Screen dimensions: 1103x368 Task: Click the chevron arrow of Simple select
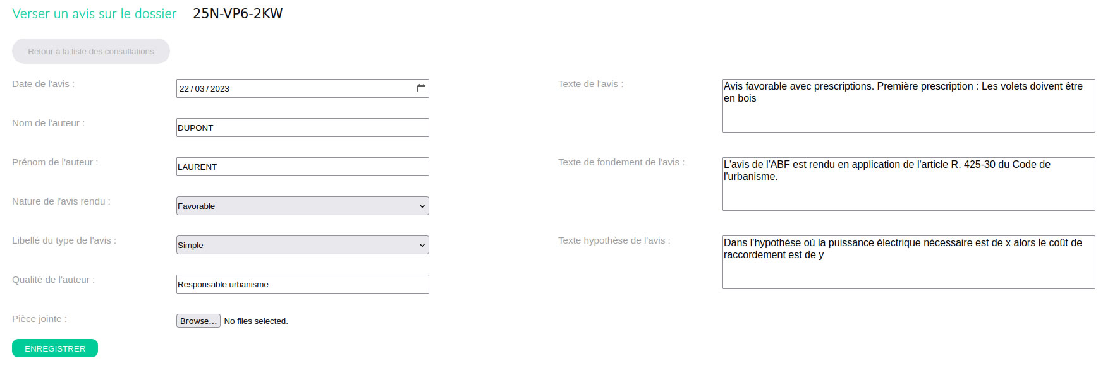(422, 245)
